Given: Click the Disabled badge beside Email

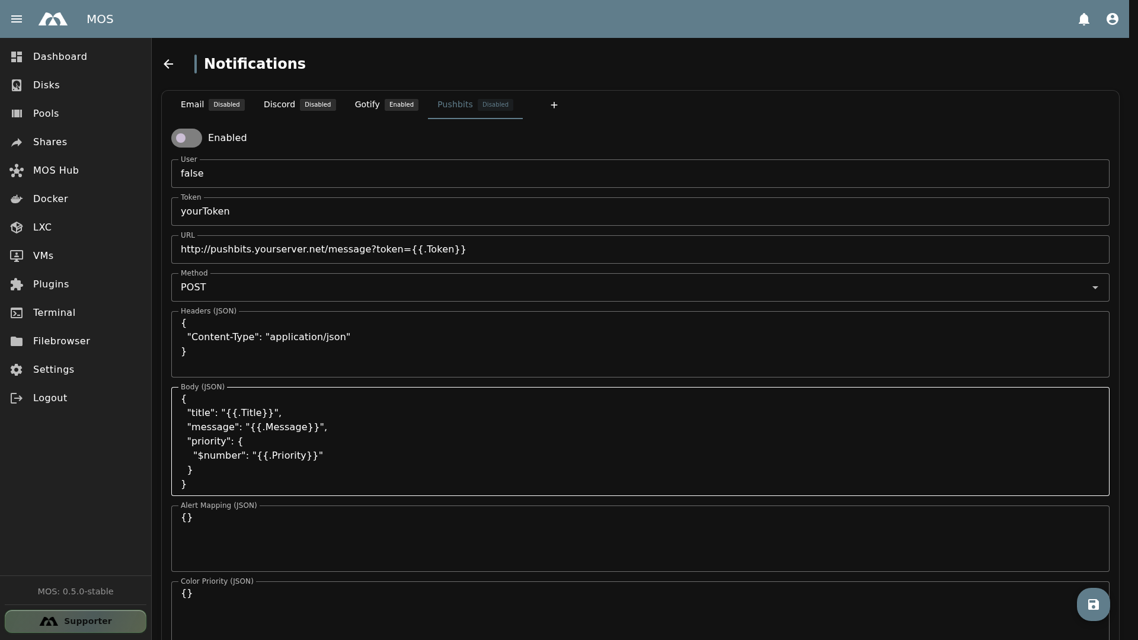Looking at the screenshot, I should tap(226, 105).
